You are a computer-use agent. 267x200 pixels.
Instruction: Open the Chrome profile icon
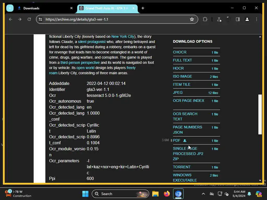pyautogui.click(x=247, y=19)
